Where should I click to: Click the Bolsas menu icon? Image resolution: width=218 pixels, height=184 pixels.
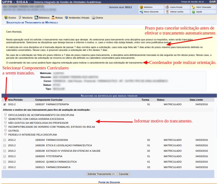[53, 17]
